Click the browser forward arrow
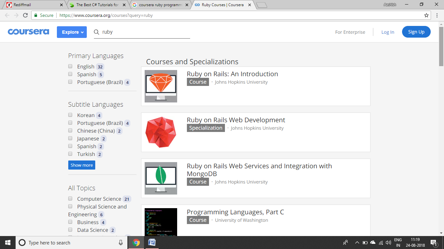 point(16,15)
